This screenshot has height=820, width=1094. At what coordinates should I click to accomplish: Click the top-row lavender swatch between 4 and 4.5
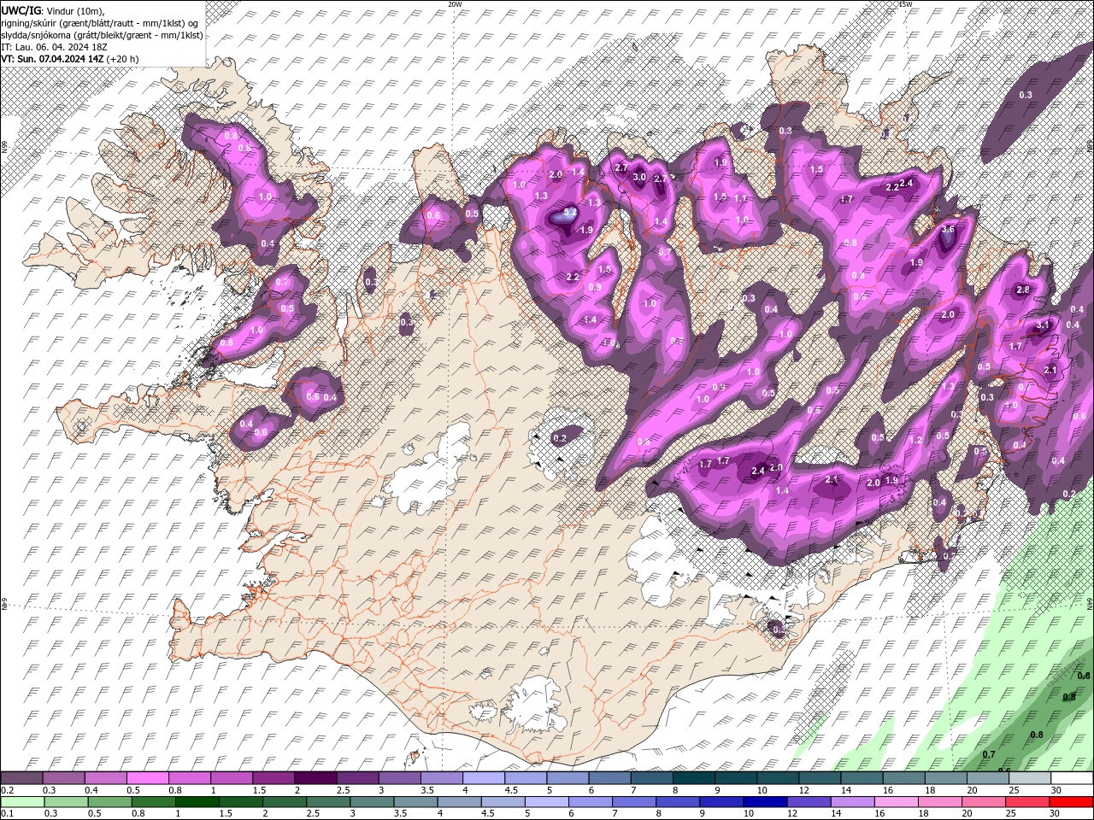pyautogui.click(x=483, y=778)
